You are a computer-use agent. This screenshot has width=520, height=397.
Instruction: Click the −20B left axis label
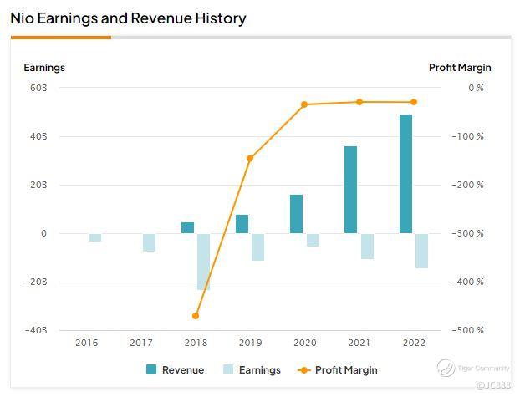[x=36, y=282]
